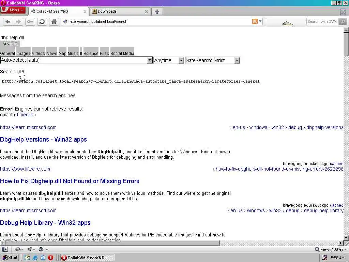Viewport: 349px width, 262px height.
Task: Open Opera Unite status icon
Action: [x=30, y=249]
